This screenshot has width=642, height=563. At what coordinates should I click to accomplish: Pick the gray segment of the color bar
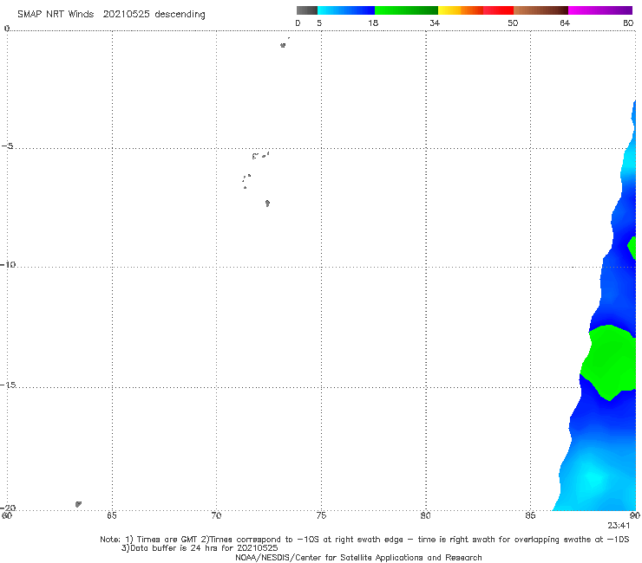click(x=307, y=10)
